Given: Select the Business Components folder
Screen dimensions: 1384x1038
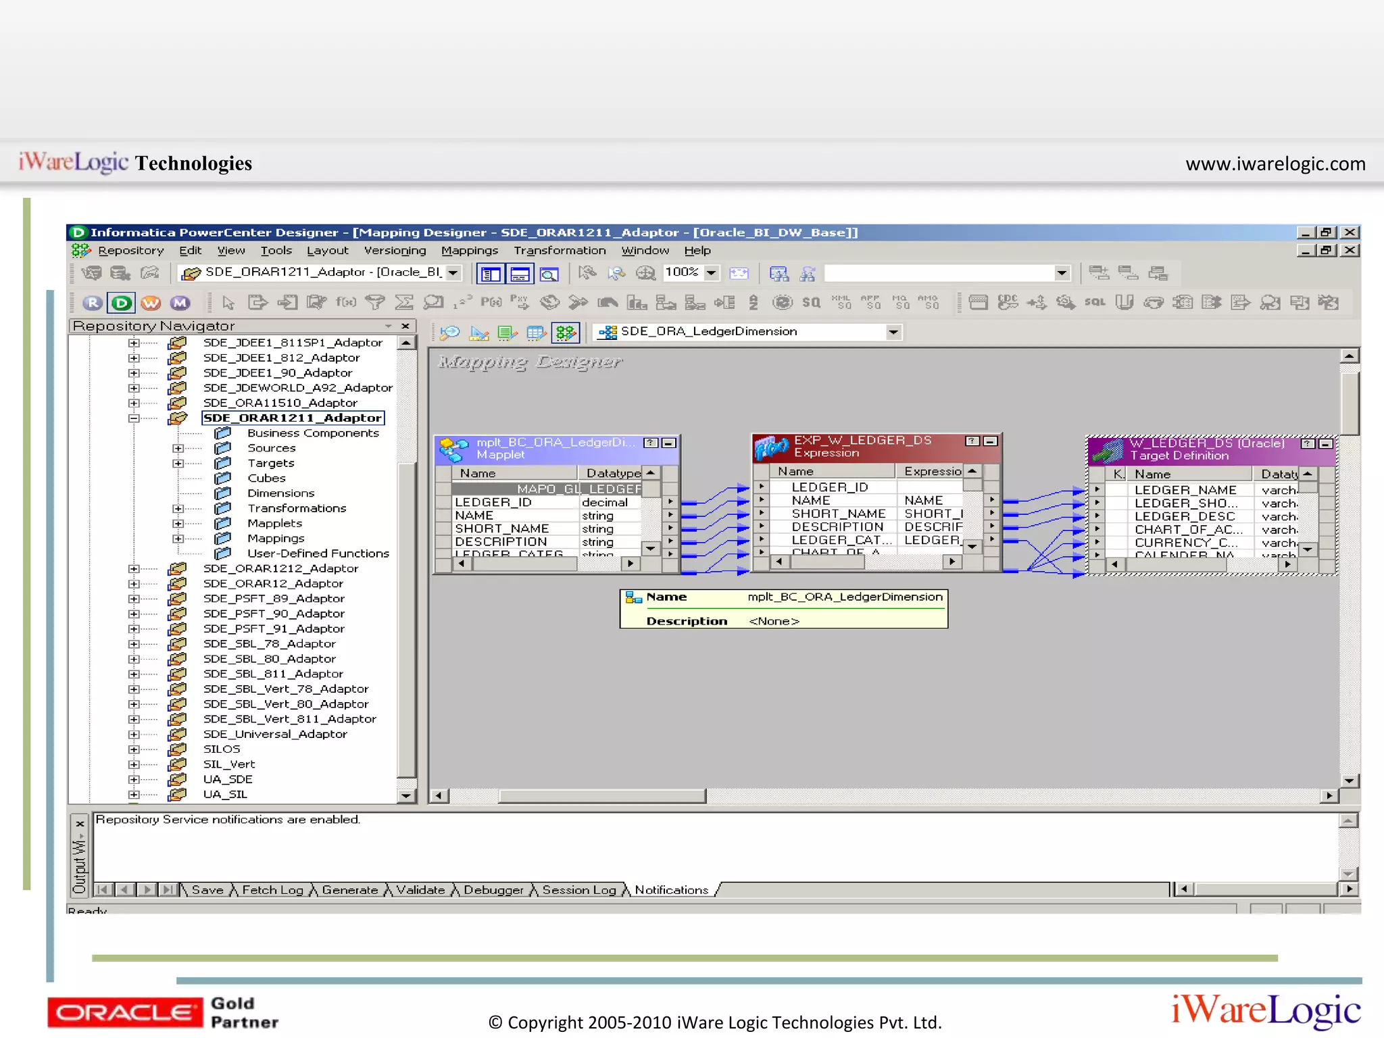Looking at the screenshot, I should tap(313, 433).
